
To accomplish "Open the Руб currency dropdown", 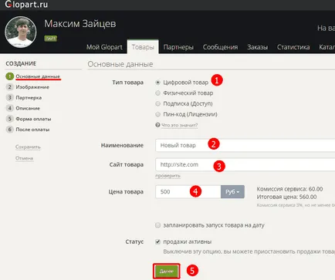I will [232, 191].
